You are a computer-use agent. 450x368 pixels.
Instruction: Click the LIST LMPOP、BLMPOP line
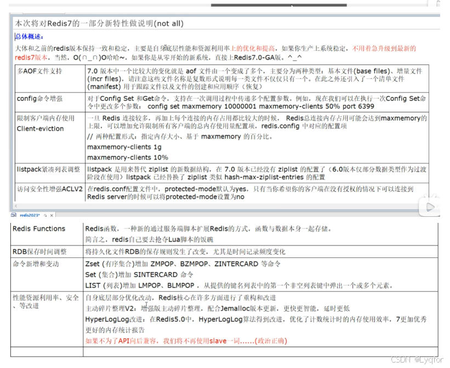pos(239,286)
